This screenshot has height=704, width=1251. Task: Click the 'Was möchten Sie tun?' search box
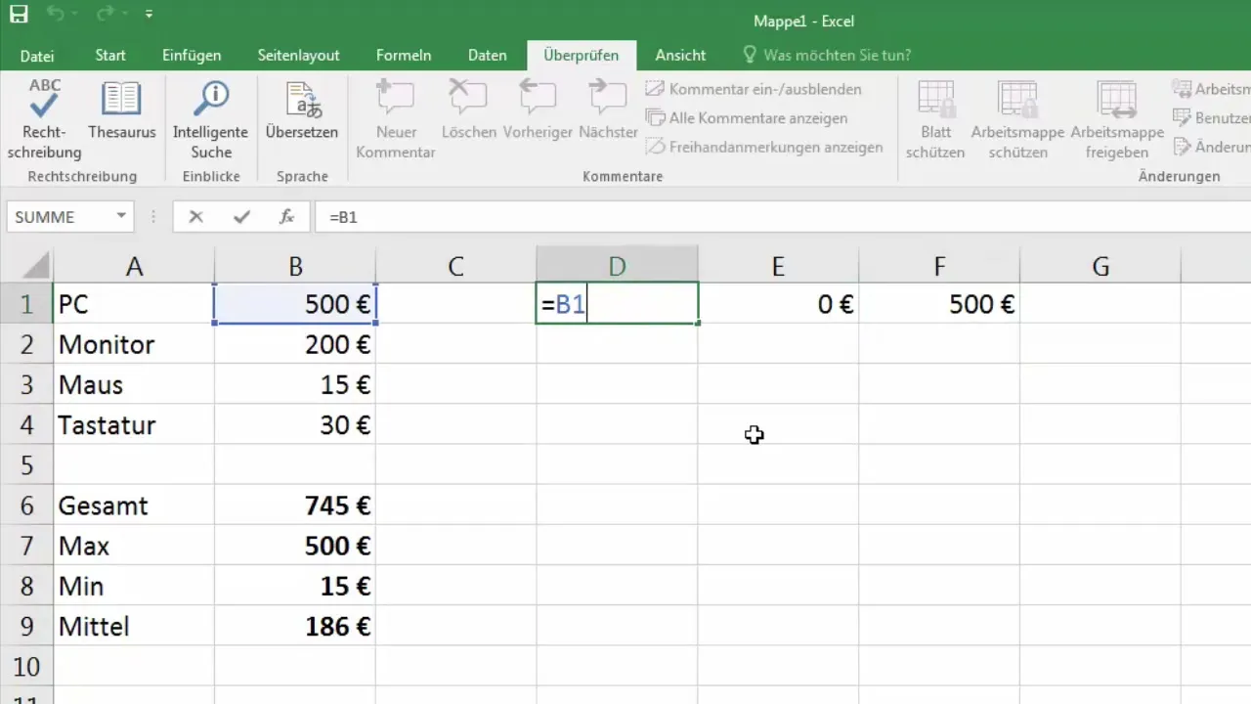[827, 56]
